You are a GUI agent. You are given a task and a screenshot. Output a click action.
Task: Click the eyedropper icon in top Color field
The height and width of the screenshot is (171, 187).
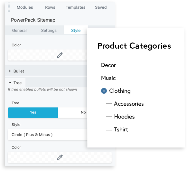coord(60,55)
